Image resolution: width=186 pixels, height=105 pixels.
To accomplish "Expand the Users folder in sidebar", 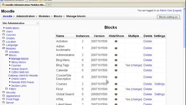I will [x=4, y=31].
